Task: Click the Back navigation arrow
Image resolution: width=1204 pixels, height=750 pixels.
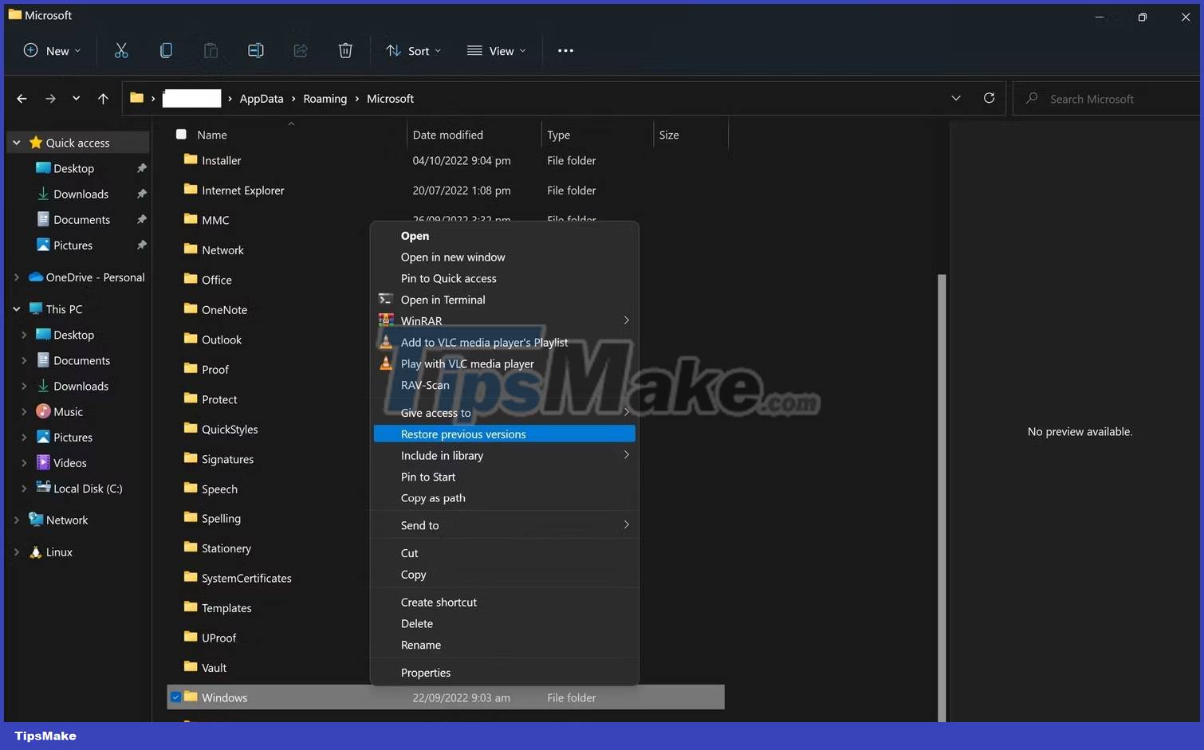Action: click(x=22, y=98)
